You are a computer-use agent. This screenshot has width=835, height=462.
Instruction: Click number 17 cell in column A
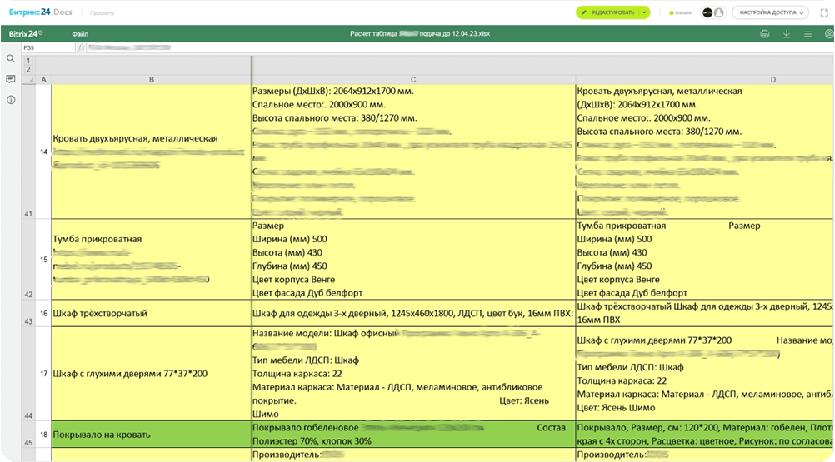43,374
